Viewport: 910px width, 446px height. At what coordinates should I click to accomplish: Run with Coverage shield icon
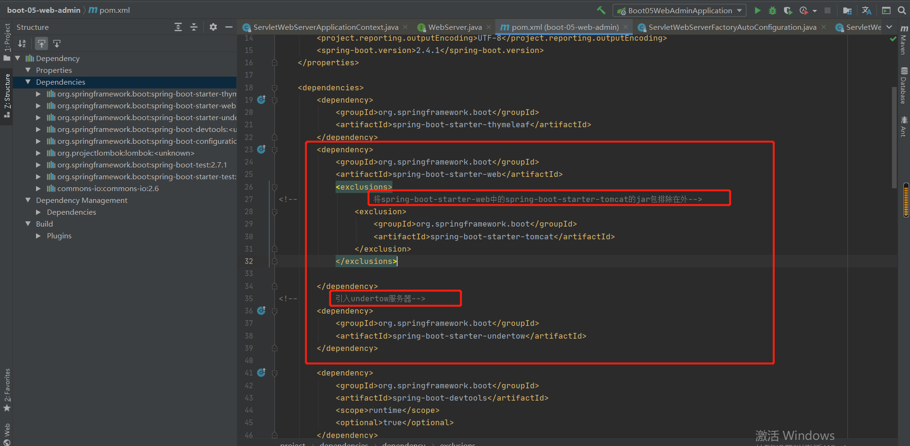(788, 10)
